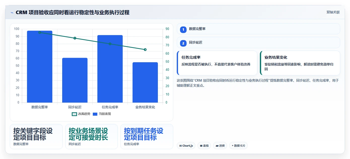Click the 业务结果变化 x-axis label
The height and width of the screenshot is (159, 350).
[x=145, y=107]
